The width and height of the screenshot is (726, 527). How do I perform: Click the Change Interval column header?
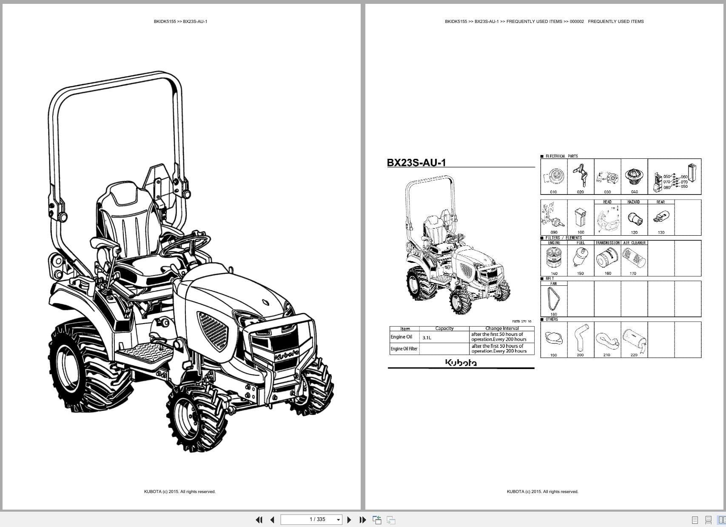pyautogui.click(x=502, y=328)
